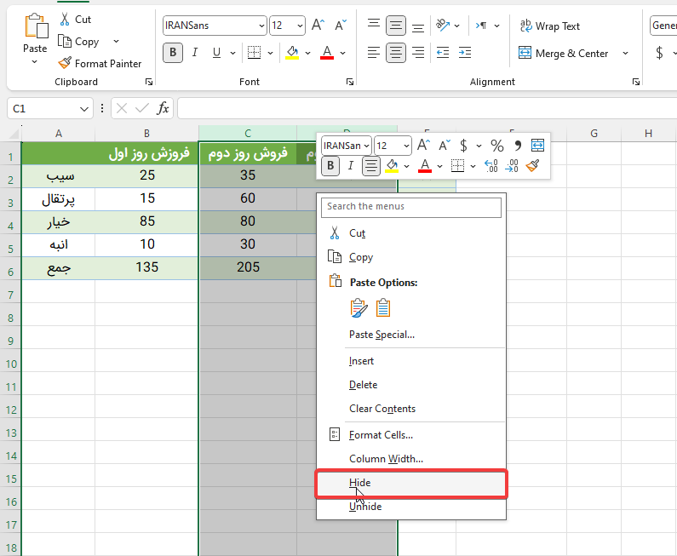Click the ribbon Cut scissors icon

tap(65, 19)
